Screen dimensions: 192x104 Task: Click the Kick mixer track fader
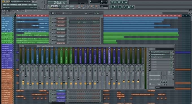[26, 75]
